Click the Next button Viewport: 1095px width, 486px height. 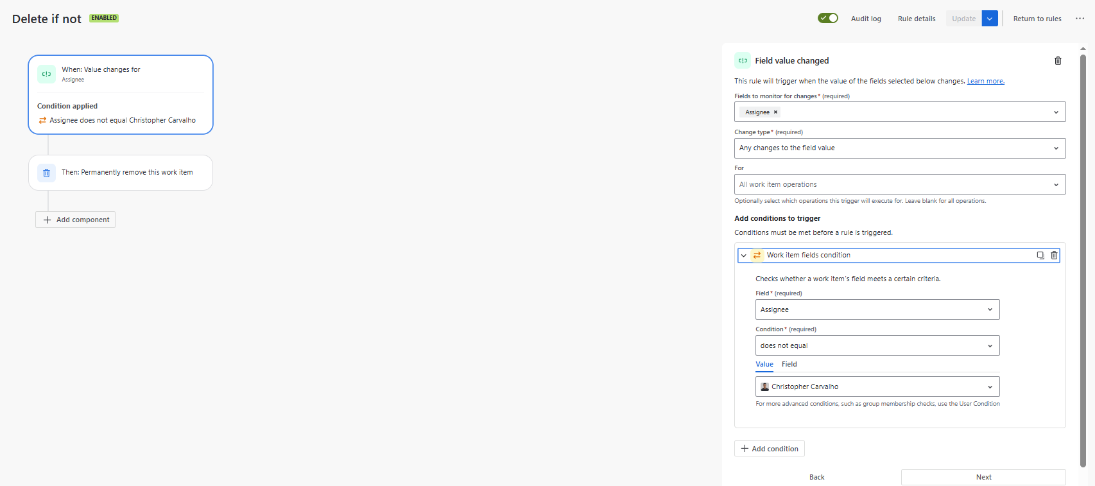[983, 477]
